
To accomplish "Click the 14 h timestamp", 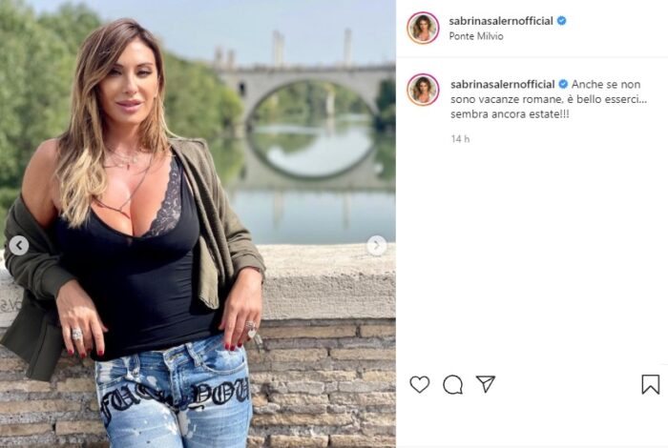I will coord(460,139).
